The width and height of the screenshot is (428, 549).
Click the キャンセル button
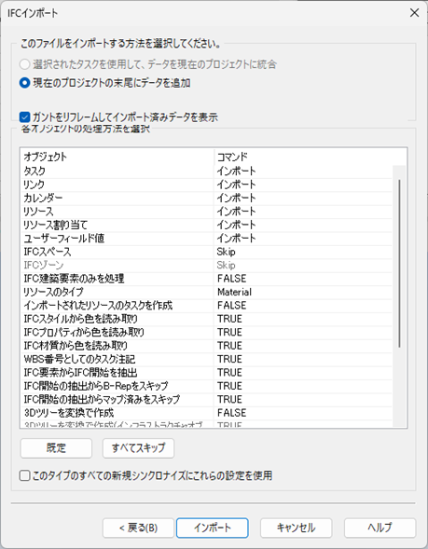(296, 528)
